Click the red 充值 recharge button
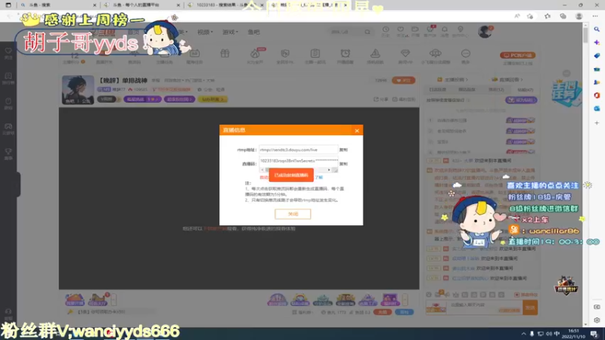 (383, 312)
